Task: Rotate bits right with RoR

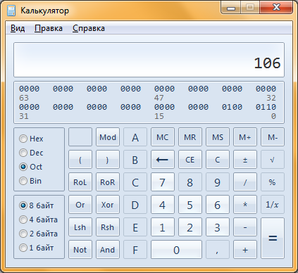Action: point(108,182)
